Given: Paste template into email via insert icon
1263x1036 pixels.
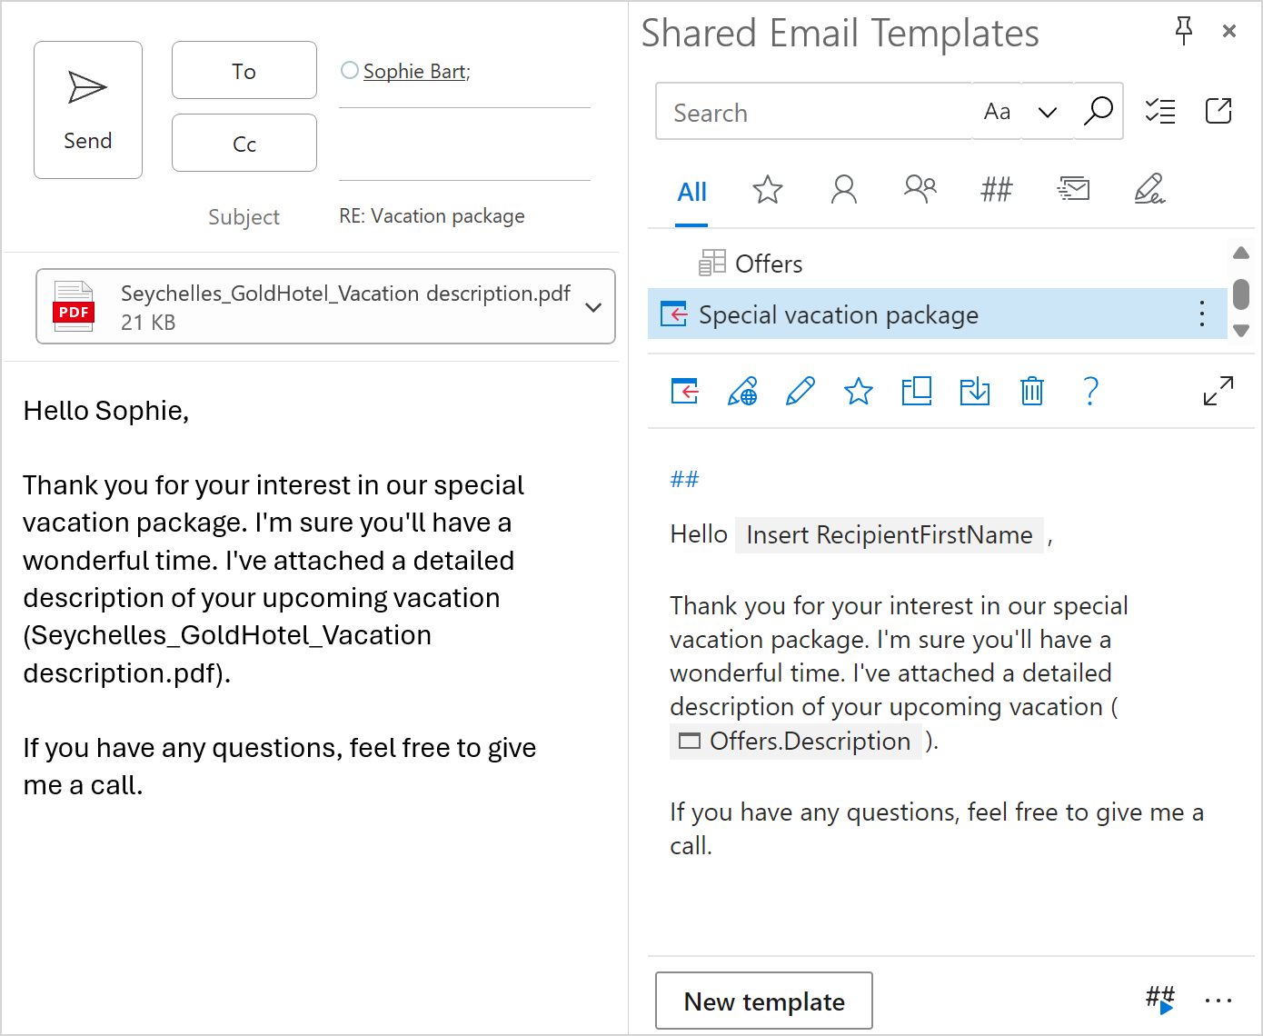Looking at the screenshot, I should pos(684,391).
